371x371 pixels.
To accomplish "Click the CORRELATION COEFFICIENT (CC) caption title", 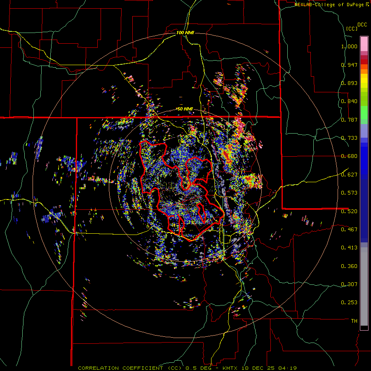I will pyautogui.click(x=130, y=368).
